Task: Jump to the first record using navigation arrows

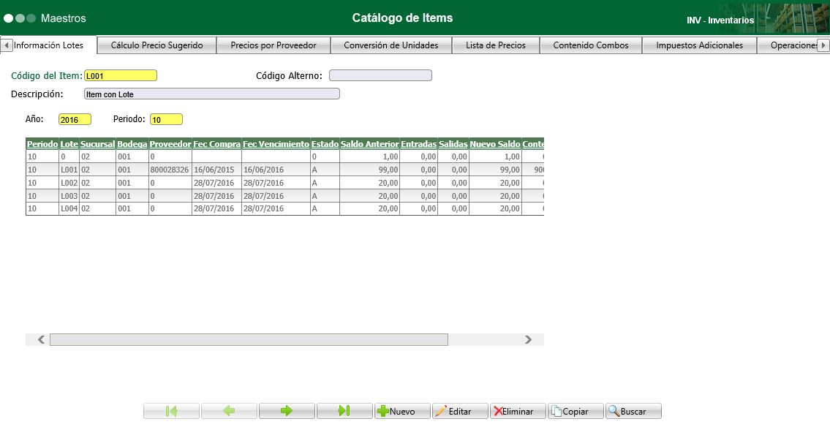Action: tap(171, 410)
